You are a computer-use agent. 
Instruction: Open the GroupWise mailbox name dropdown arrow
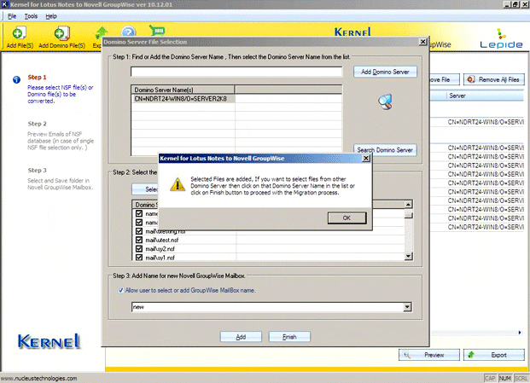click(408, 307)
